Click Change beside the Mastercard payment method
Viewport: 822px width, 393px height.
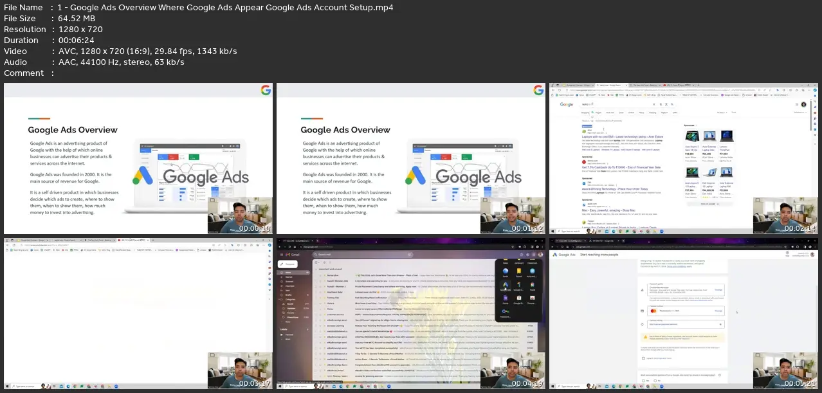click(x=718, y=311)
